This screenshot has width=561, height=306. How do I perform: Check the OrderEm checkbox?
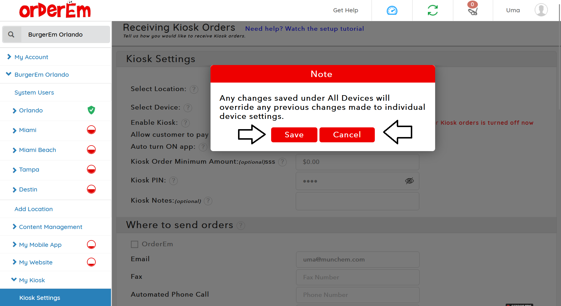(134, 244)
